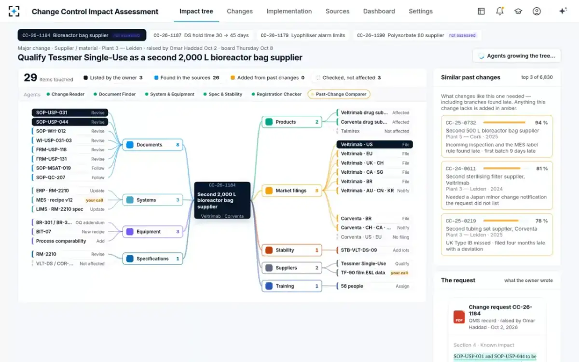Collapse the Products branch count 2
579x362 pixels.
coord(317,122)
